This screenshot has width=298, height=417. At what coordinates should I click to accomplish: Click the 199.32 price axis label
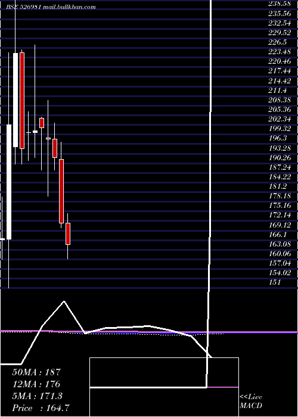(x=280, y=129)
